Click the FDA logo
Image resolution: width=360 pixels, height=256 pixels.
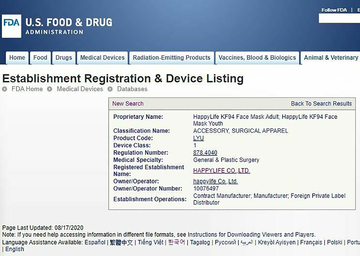11,26
